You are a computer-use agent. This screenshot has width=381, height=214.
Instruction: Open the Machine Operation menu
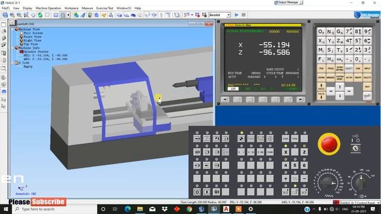click(48, 8)
